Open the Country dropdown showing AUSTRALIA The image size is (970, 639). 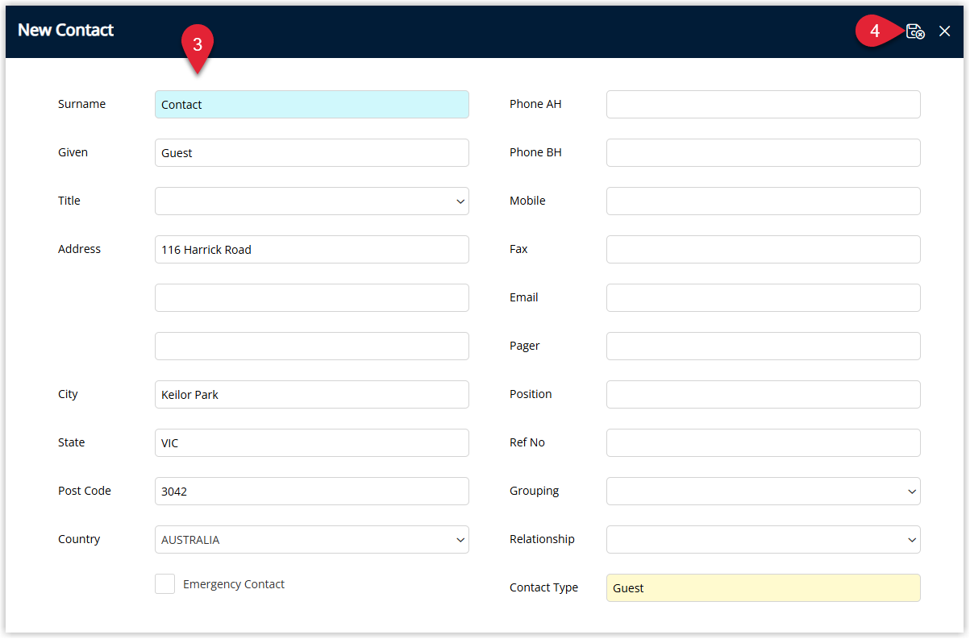[x=312, y=540]
